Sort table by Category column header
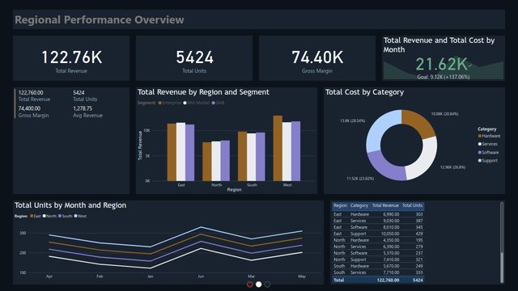518x291 pixels. 359,205
